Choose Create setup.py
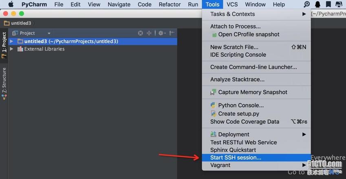Image resolution: width=346 pixels, height=179 pixels. point(256,114)
